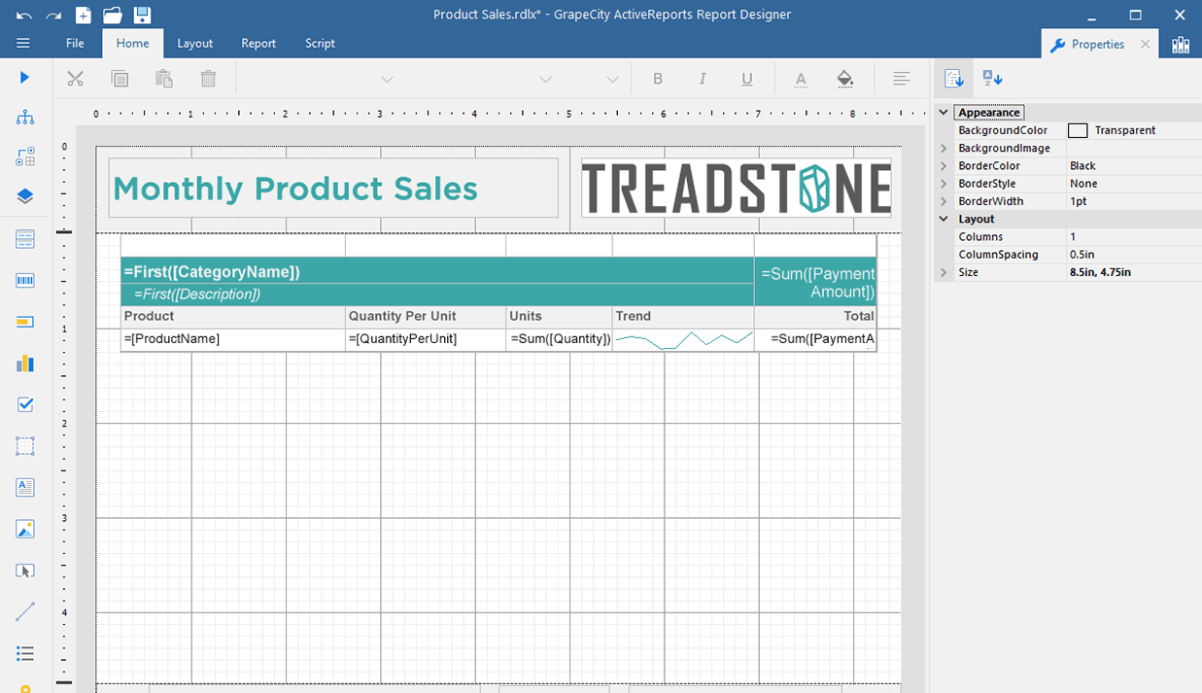Image resolution: width=1202 pixels, height=693 pixels.
Task: Switch to the Layout tab
Action: (195, 43)
